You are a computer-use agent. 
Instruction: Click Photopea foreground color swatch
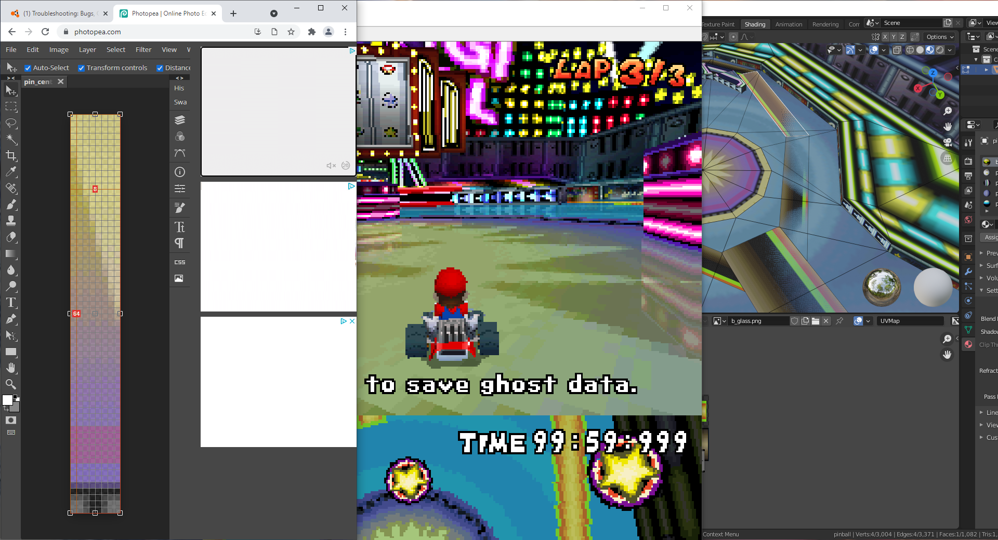coord(7,400)
